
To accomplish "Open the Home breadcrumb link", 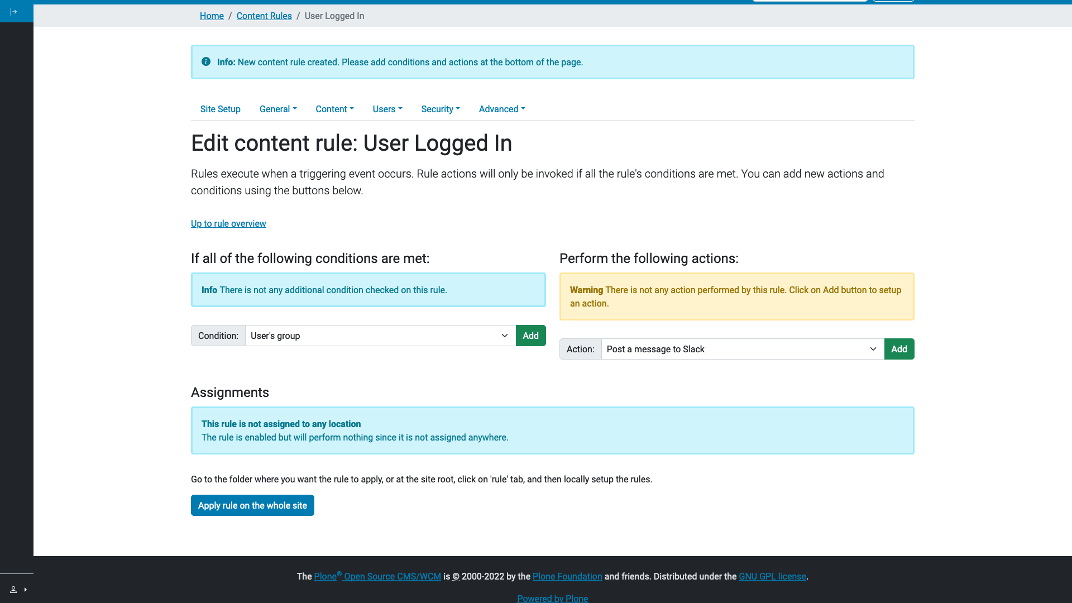I will click(x=212, y=16).
